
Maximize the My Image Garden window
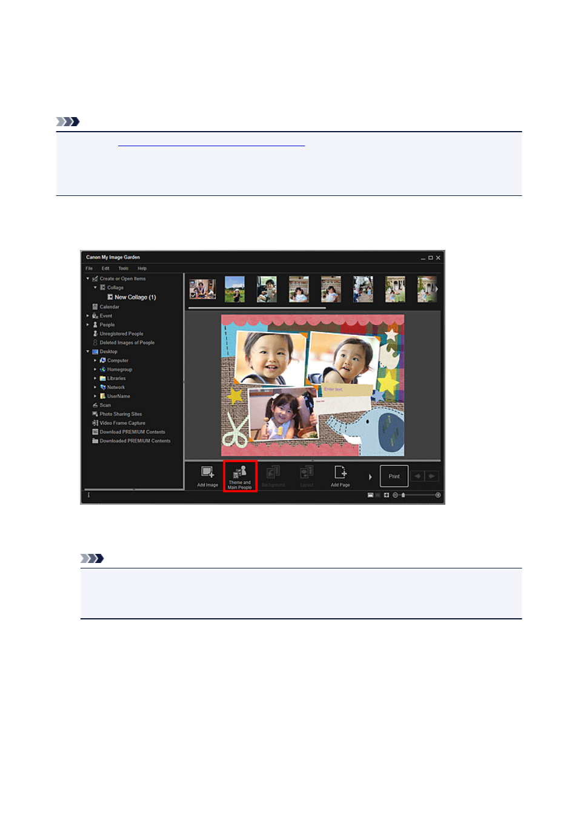(x=431, y=258)
